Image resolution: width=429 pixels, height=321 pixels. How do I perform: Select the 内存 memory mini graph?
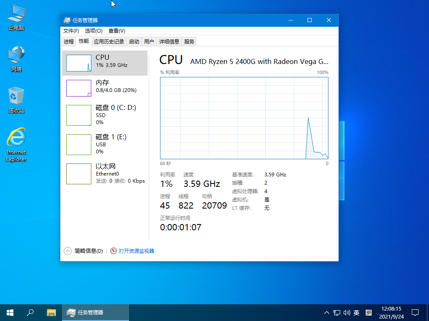pos(79,88)
